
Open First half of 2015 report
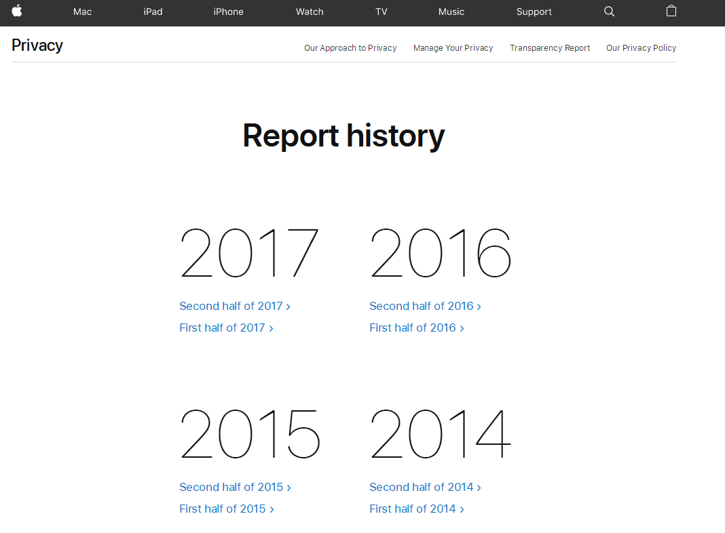[227, 509]
